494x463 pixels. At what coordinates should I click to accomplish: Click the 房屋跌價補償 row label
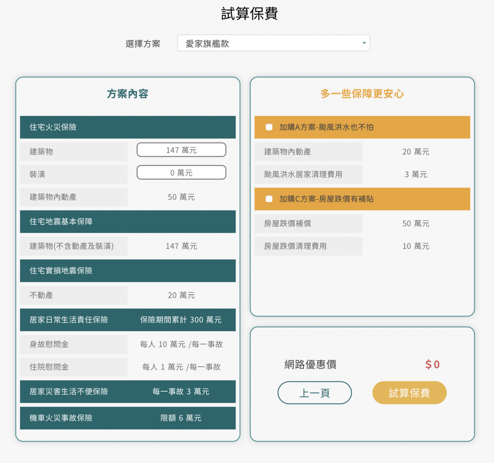288,223
